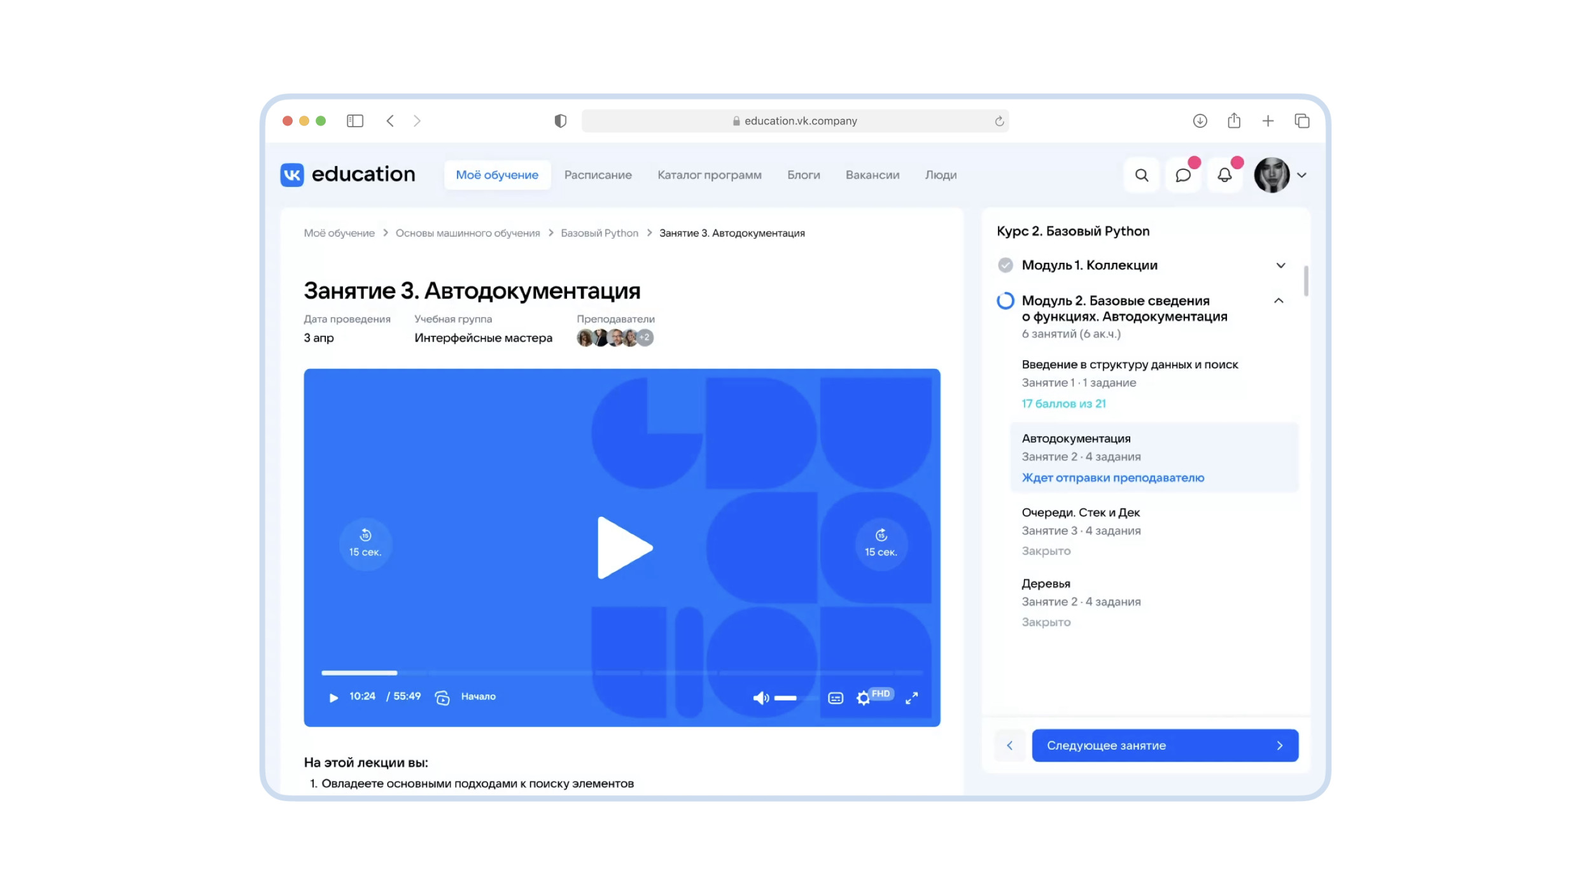1591x894 pixels.
Task: Open notifications bell icon
Action: click(1224, 175)
